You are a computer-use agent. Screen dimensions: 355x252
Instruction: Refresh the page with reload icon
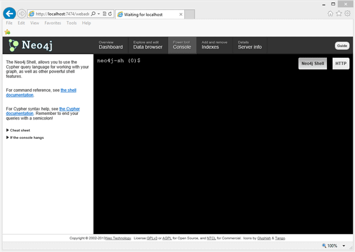tap(110, 14)
